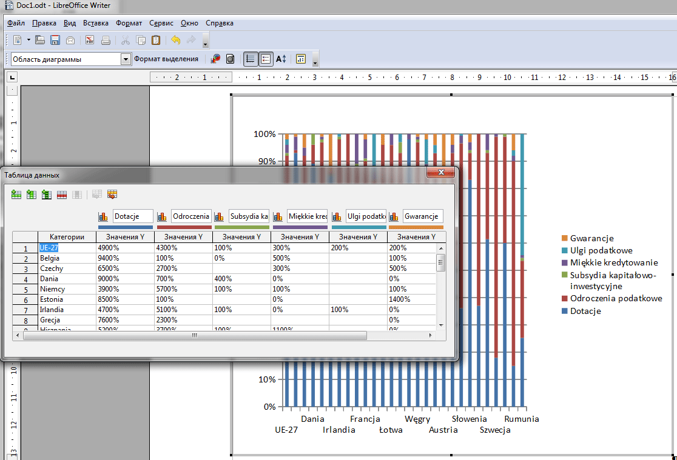Open the Chart Data Table icon
Image resolution: width=677 pixels, height=460 pixels.
tap(231, 59)
